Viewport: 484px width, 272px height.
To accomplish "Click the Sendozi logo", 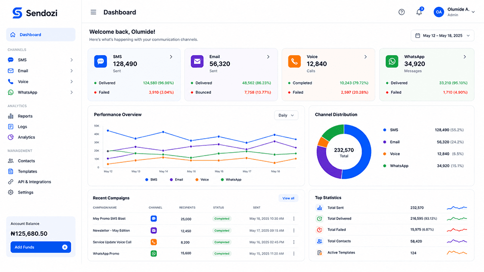I will [35, 13].
